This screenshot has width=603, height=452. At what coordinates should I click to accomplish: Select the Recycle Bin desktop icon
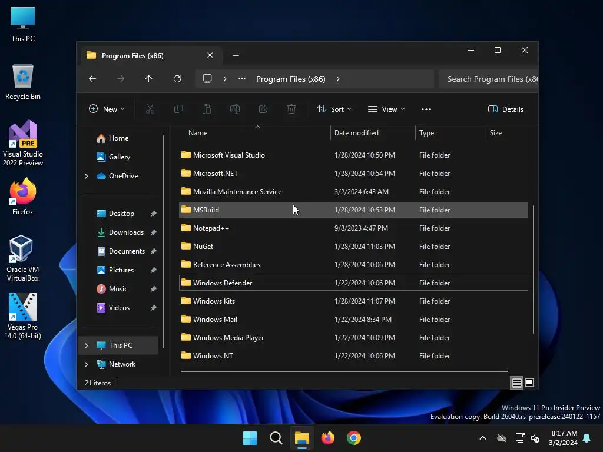23,82
